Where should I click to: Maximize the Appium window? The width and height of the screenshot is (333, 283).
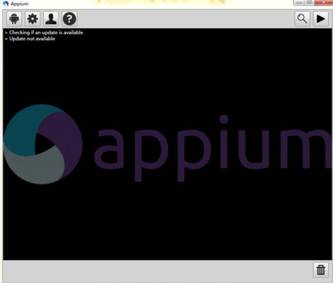[x=309, y=3]
